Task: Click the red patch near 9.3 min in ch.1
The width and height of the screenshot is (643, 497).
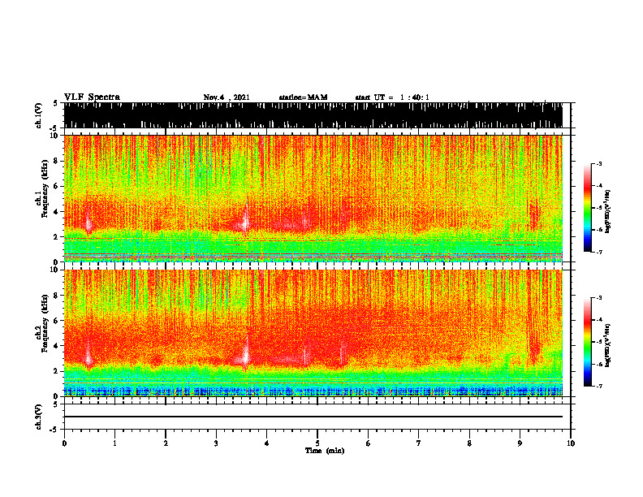Action: pos(534,216)
